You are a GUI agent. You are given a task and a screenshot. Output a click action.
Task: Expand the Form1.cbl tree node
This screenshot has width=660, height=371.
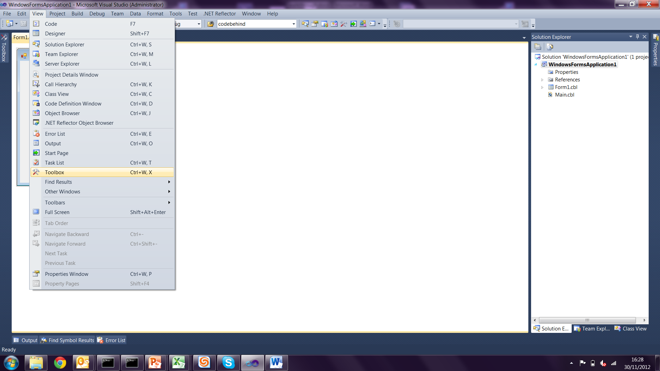[x=542, y=87]
